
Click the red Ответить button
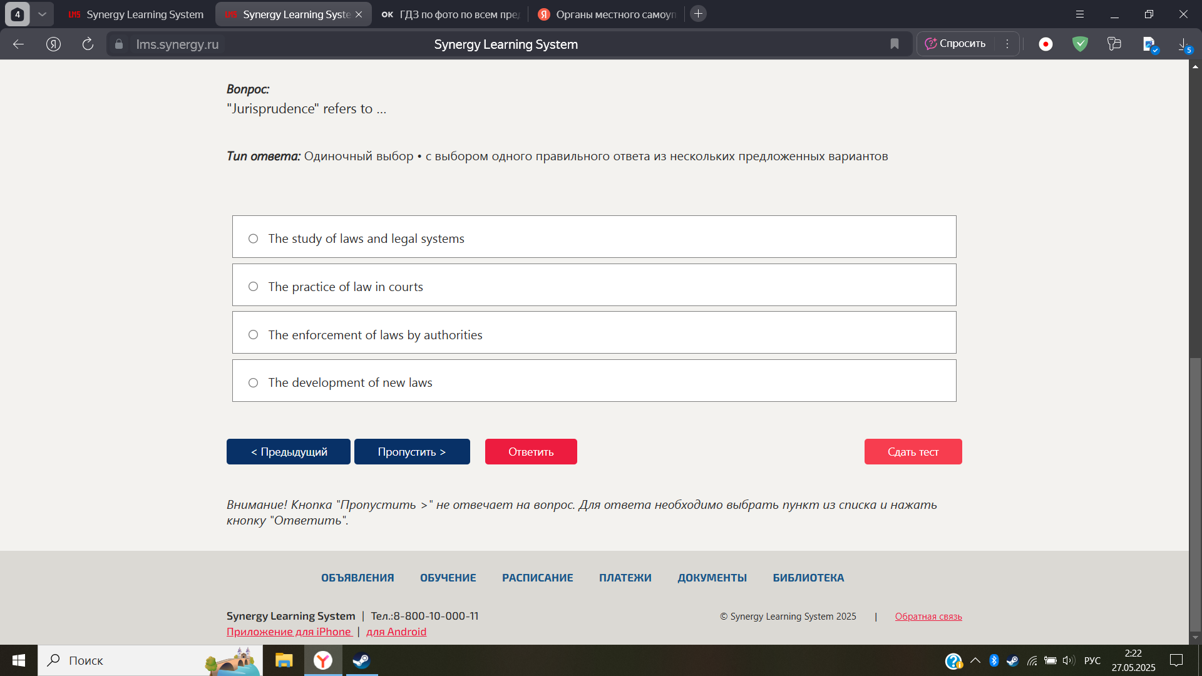click(x=531, y=451)
